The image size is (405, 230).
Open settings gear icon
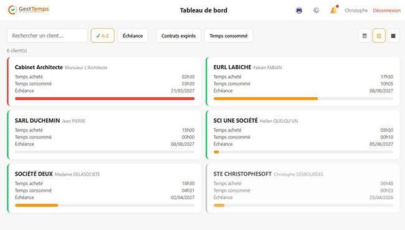[316, 11]
